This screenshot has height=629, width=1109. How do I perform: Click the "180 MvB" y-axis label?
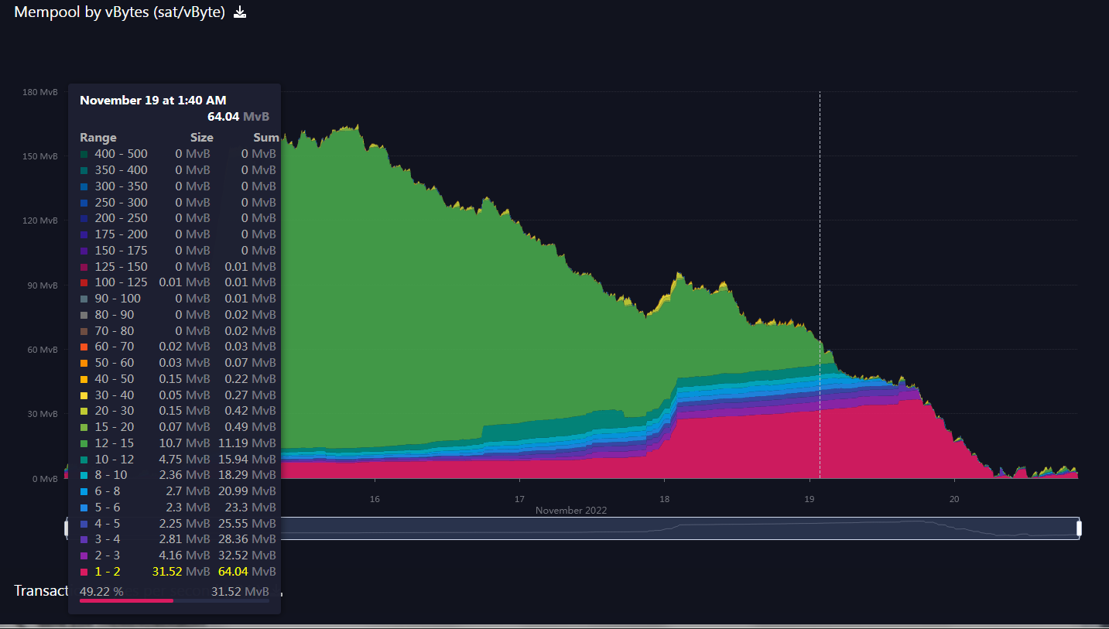click(40, 92)
